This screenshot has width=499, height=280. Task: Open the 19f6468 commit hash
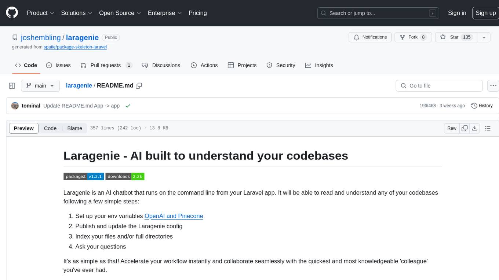coord(427,106)
